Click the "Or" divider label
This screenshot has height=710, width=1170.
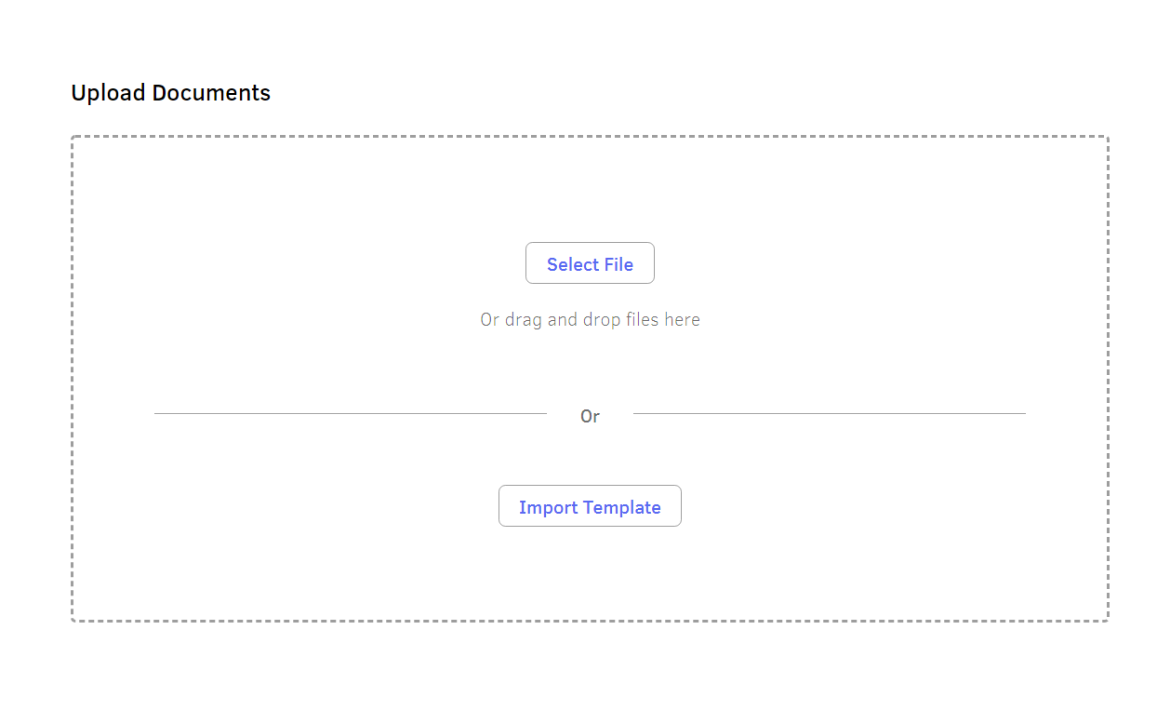click(x=590, y=416)
